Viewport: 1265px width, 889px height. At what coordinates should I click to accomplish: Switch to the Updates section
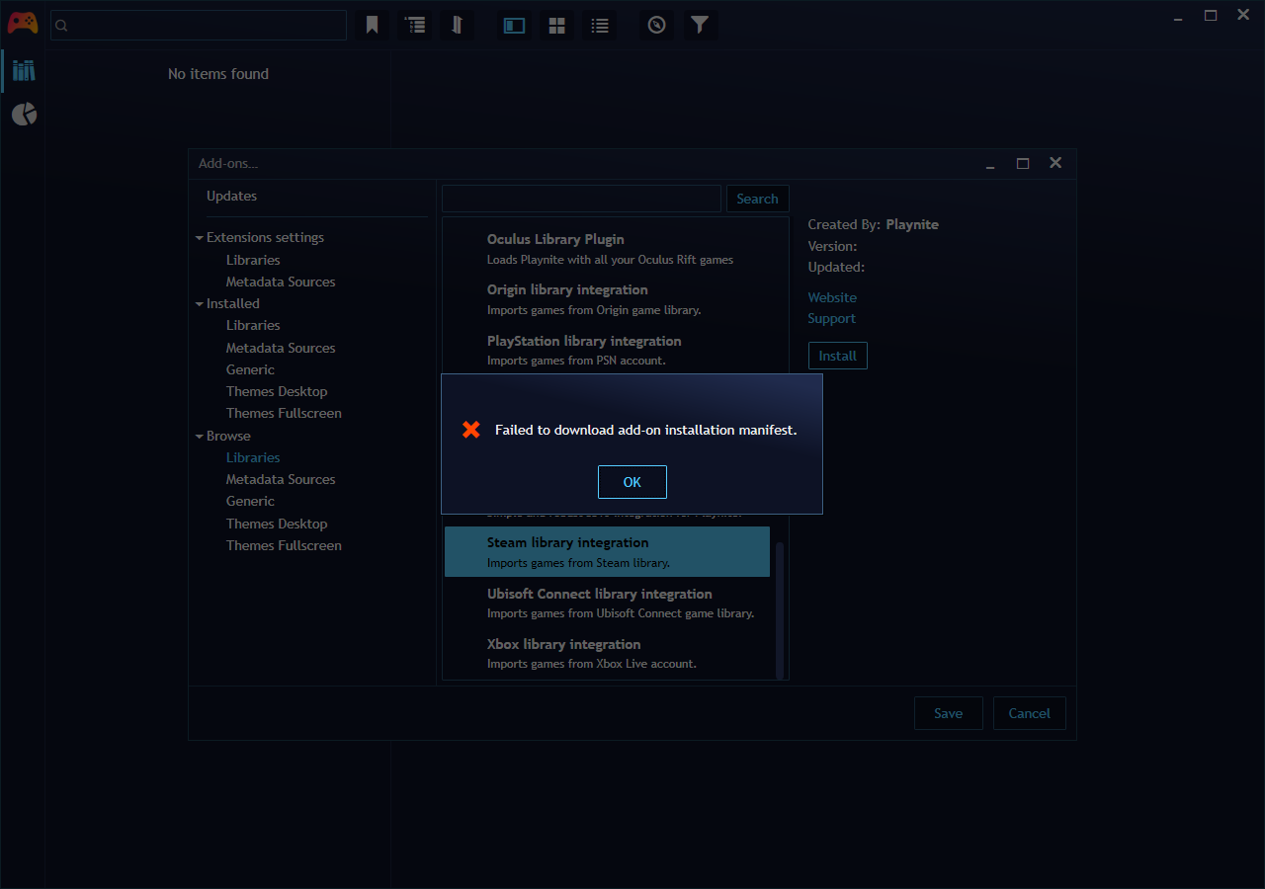point(231,196)
